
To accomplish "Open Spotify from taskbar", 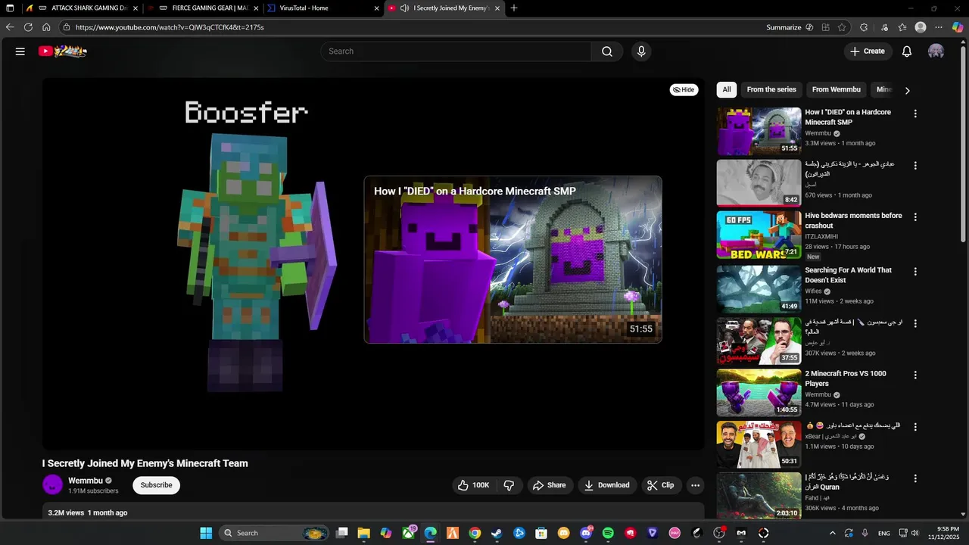I will (608, 533).
